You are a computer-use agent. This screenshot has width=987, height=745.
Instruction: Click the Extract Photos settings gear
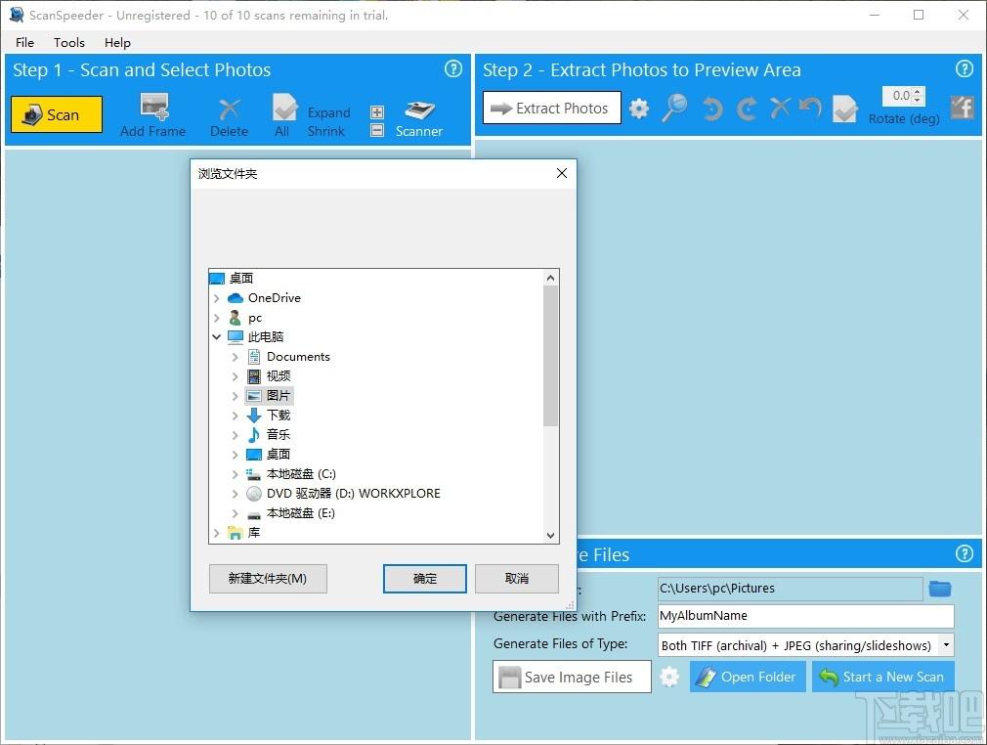[x=639, y=109]
